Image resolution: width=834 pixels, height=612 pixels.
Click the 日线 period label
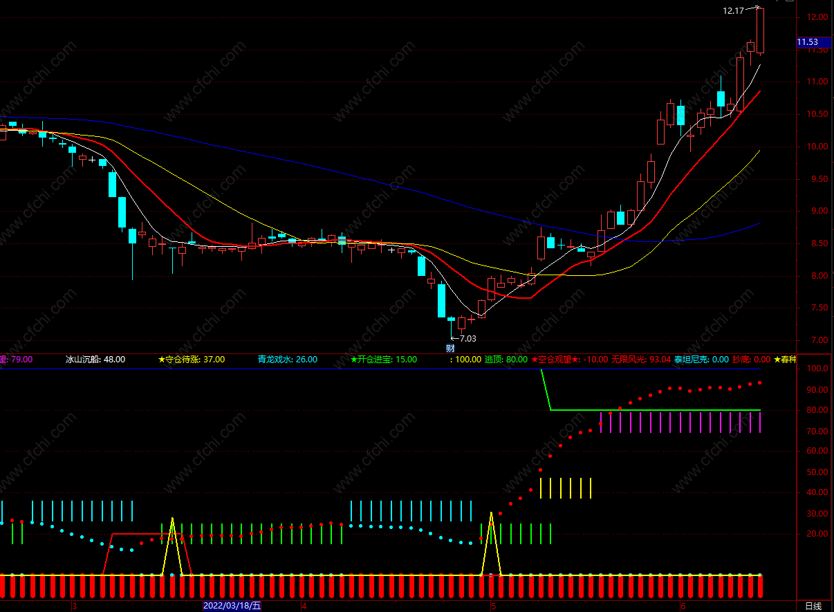tap(813, 606)
